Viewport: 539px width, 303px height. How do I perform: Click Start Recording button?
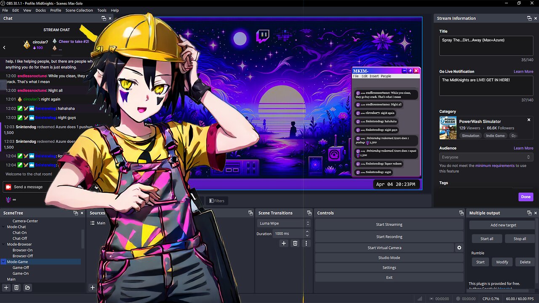point(389,237)
